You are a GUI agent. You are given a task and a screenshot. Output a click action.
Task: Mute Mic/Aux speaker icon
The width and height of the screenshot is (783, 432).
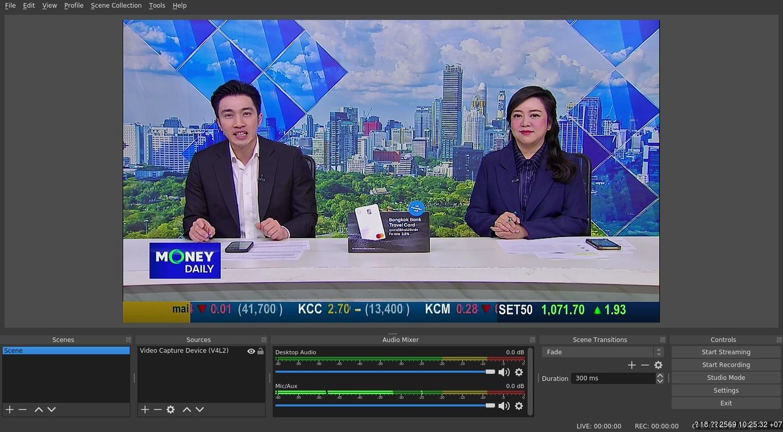[504, 406]
